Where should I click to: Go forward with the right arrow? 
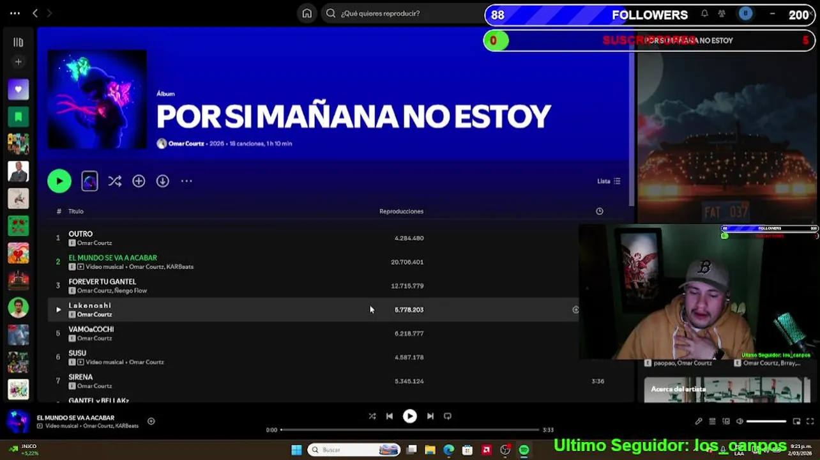(49, 13)
